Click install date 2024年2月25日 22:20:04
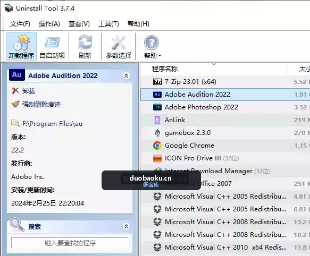This screenshot has width=310, height=256. click(48, 203)
